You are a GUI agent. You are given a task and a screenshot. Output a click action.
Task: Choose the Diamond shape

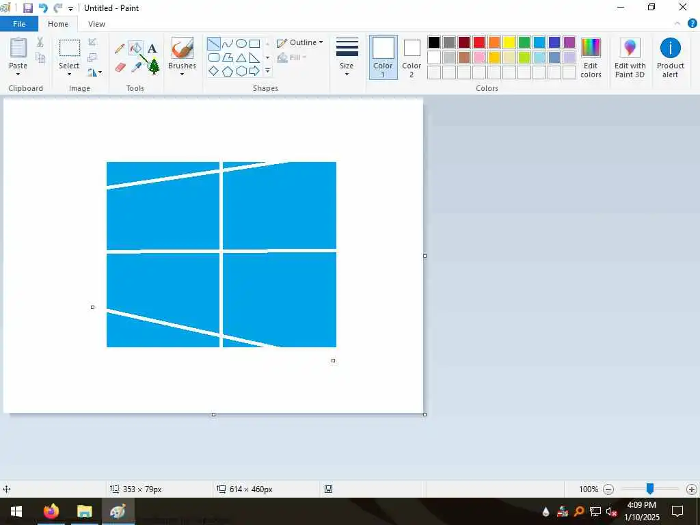point(214,71)
